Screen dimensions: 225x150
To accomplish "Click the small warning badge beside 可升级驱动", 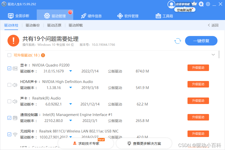I will click(x=43, y=55).
